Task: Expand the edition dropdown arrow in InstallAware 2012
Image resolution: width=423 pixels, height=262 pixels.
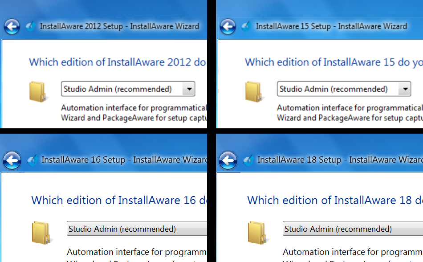Action: (x=189, y=89)
